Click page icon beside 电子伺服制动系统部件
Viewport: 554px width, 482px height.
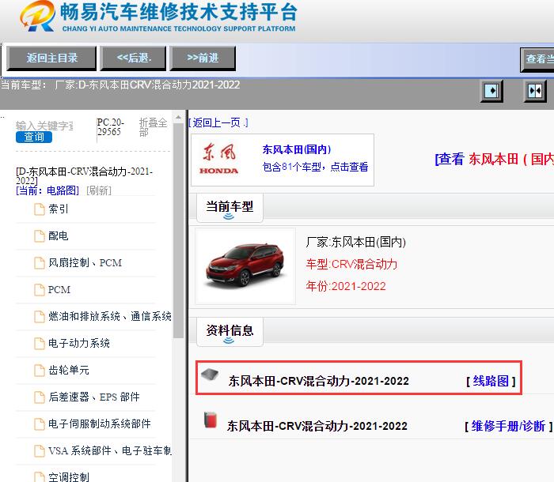point(40,424)
